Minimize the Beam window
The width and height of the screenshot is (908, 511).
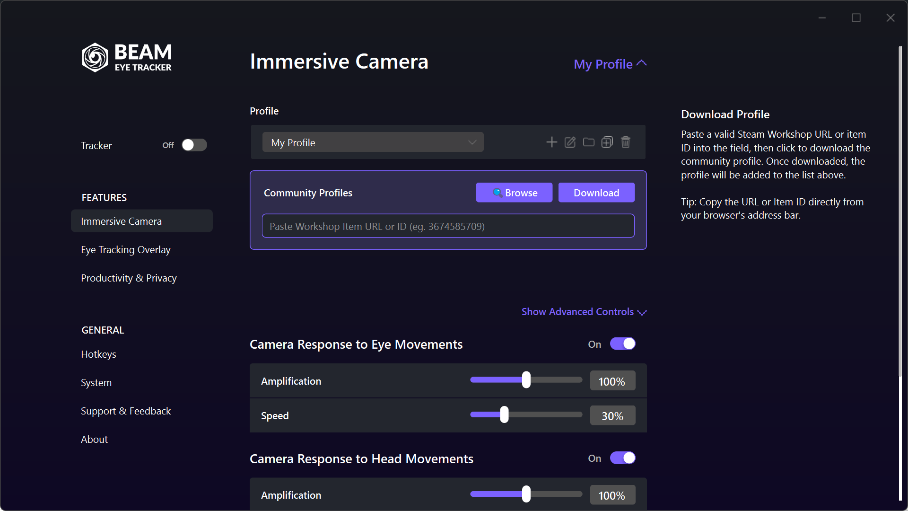(822, 18)
